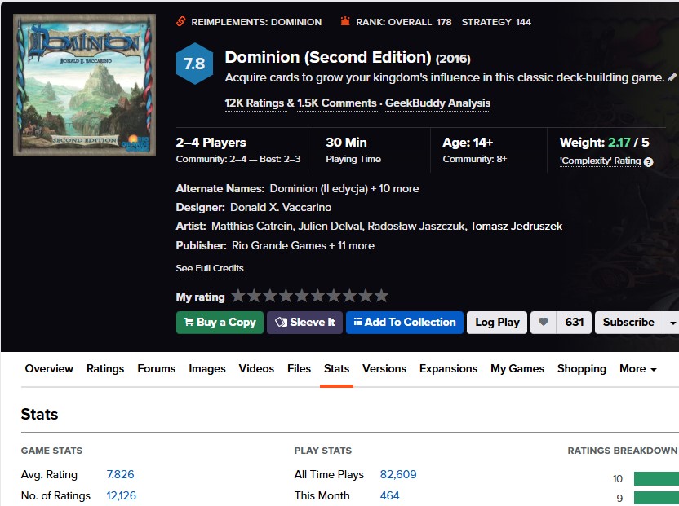Click the Sleeve It button
679x506 pixels.
pyautogui.click(x=305, y=323)
